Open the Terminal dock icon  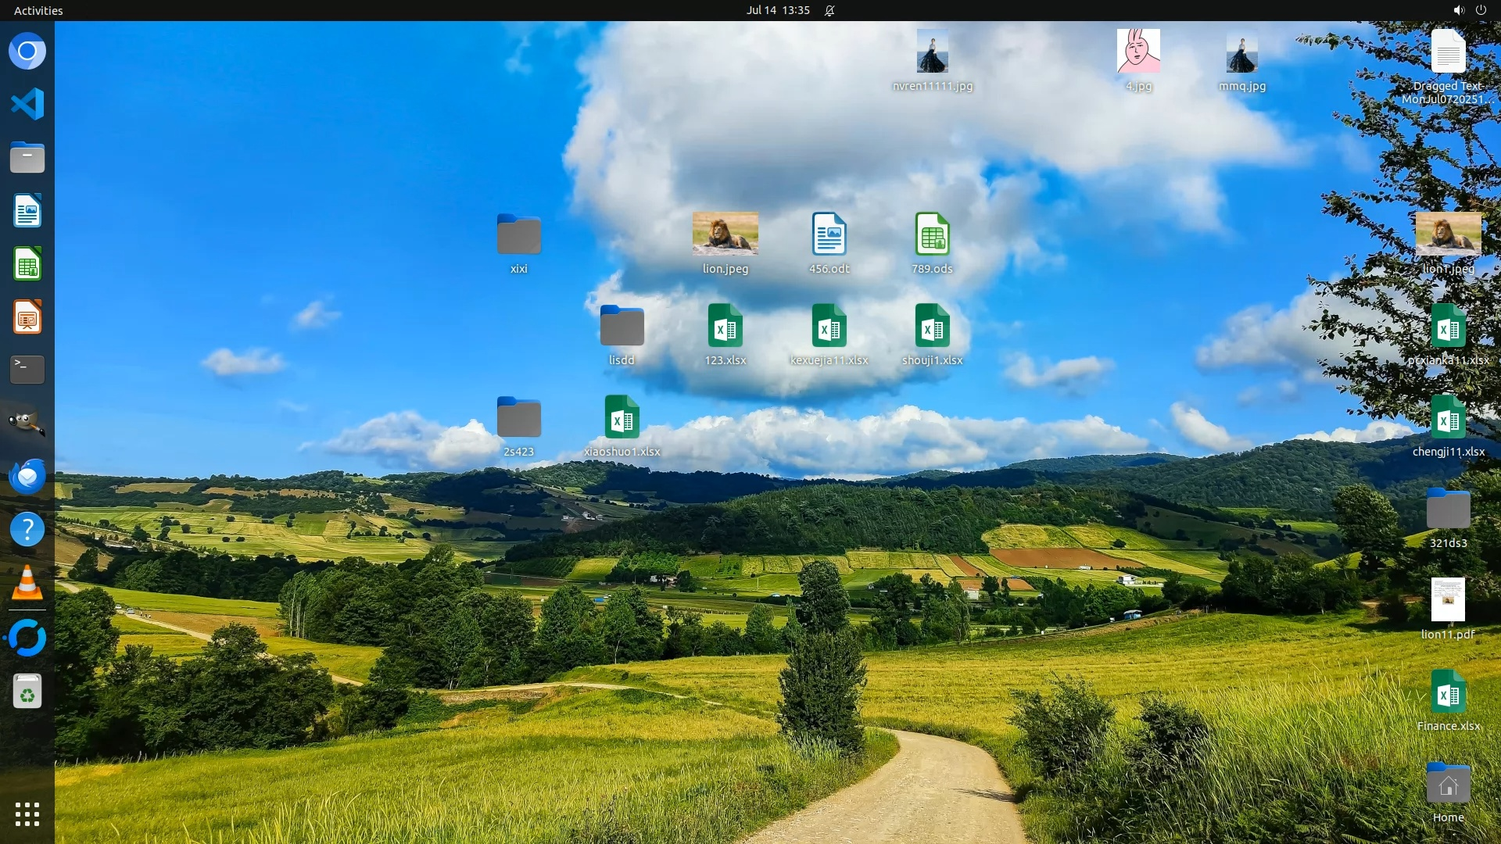(x=27, y=370)
